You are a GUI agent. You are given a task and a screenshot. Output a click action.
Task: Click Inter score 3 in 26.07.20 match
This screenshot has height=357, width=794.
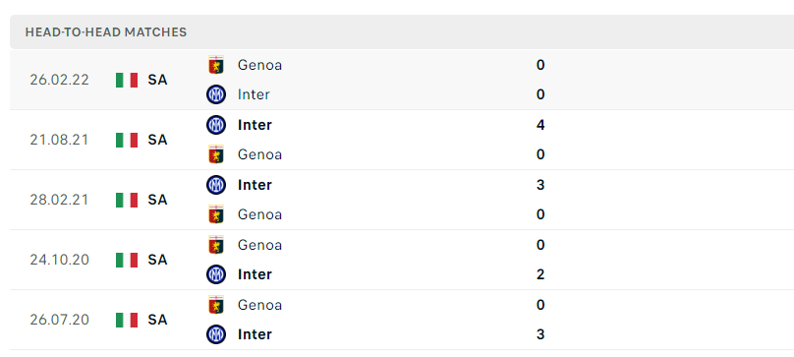540,334
